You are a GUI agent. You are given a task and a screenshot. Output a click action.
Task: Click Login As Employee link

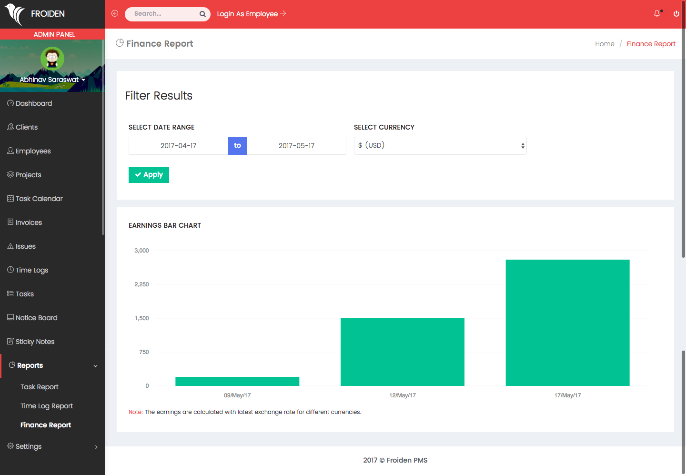pyautogui.click(x=251, y=14)
